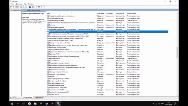Open Steam from the taskbar
188x106 pixels.
pyautogui.click(x=47, y=104)
